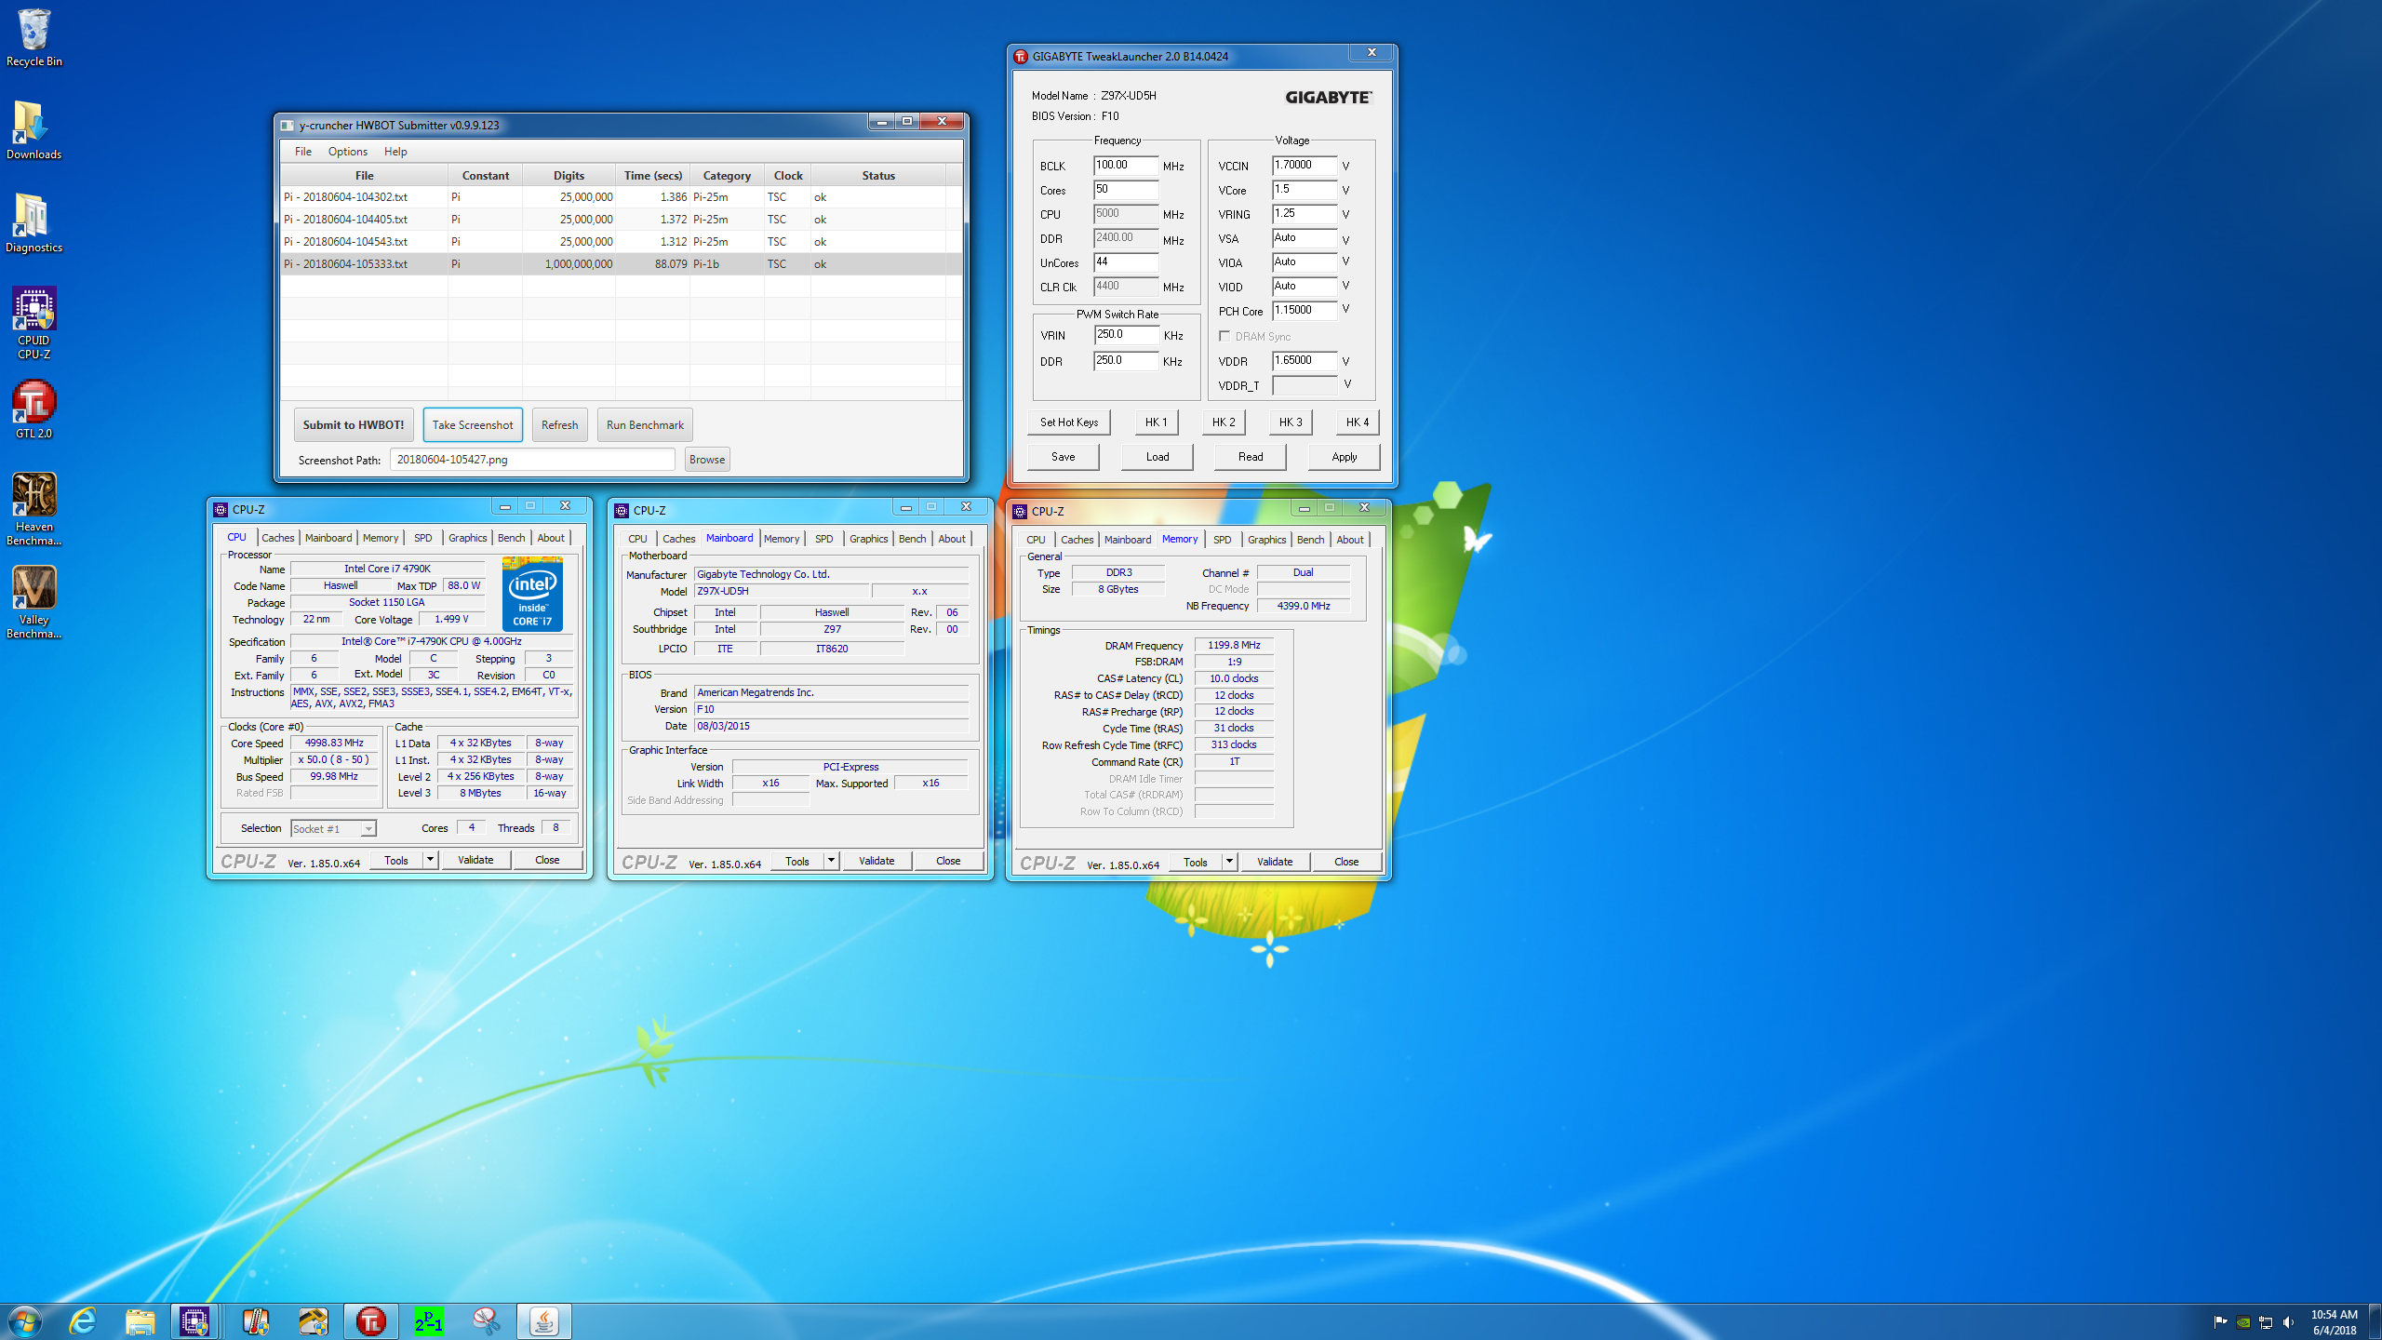2382x1340 pixels.
Task: Switch to the Java app on the taskbar
Action: [x=544, y=1321]
